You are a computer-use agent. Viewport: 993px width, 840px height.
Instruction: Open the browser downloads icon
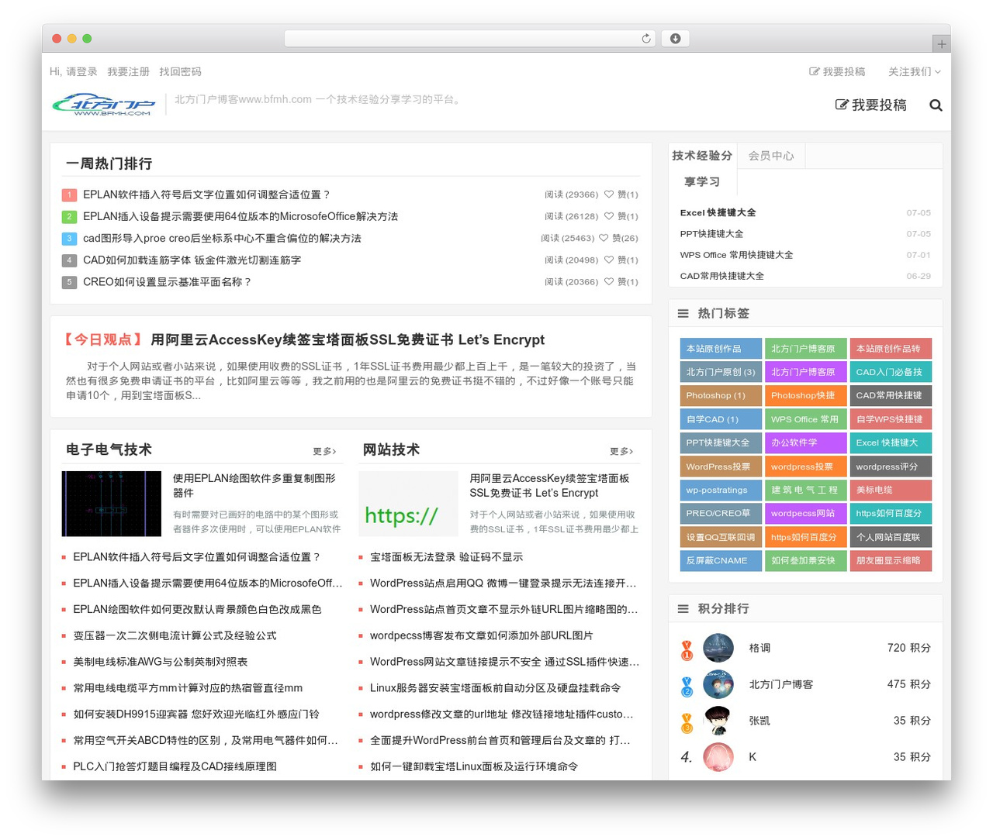[675, 39]
